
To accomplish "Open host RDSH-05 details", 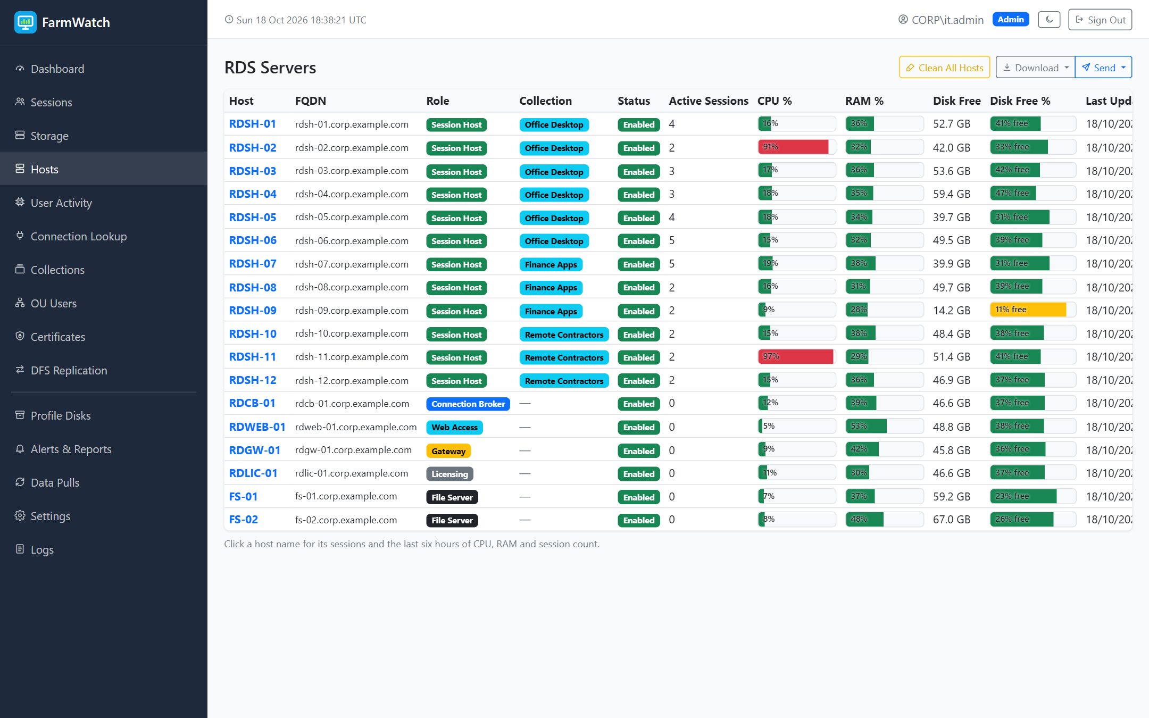I will click(253, 217).
